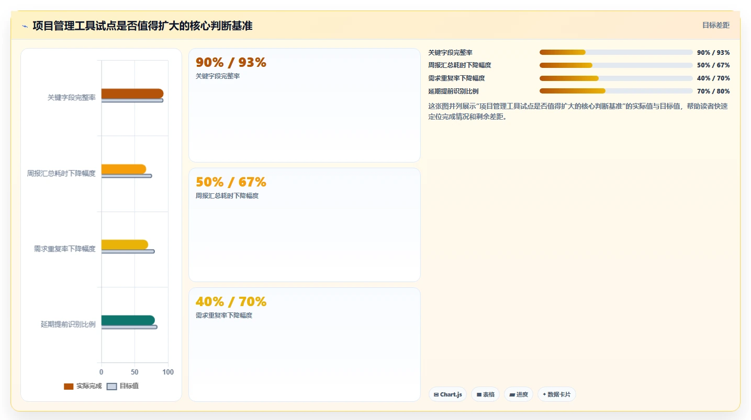Click 需求重复率下降幅度 chart axis label

pos(65,249)
